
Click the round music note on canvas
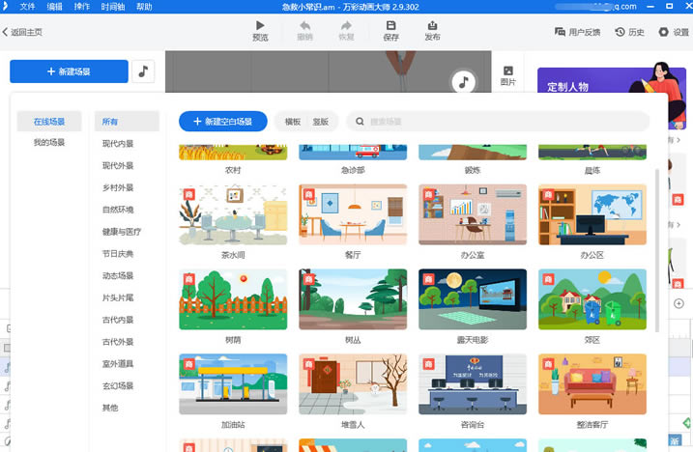463,82
